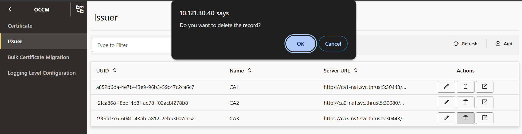
Task: Sort table by UUID column
Action: coord(115,71)
